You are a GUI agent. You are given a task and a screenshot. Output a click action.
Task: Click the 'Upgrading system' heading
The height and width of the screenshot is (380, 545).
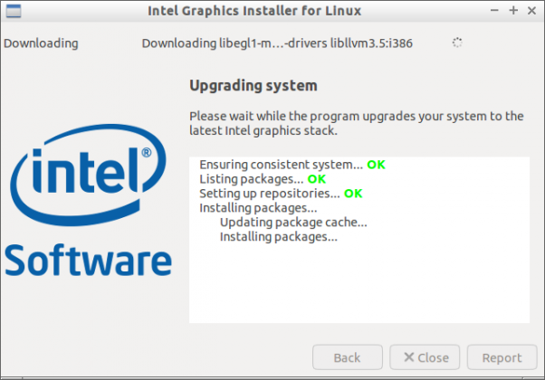click(x=253, y=85)
